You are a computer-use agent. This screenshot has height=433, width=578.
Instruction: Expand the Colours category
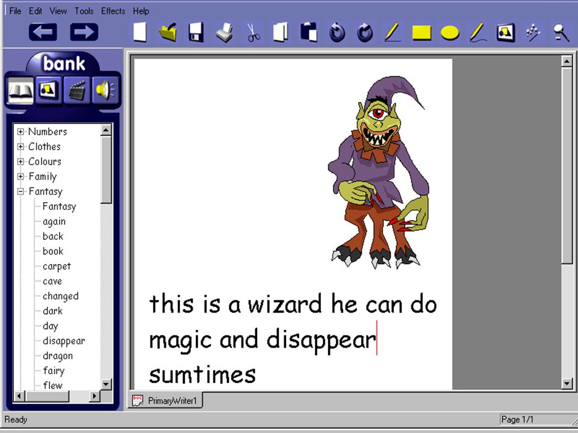(20, 161)
